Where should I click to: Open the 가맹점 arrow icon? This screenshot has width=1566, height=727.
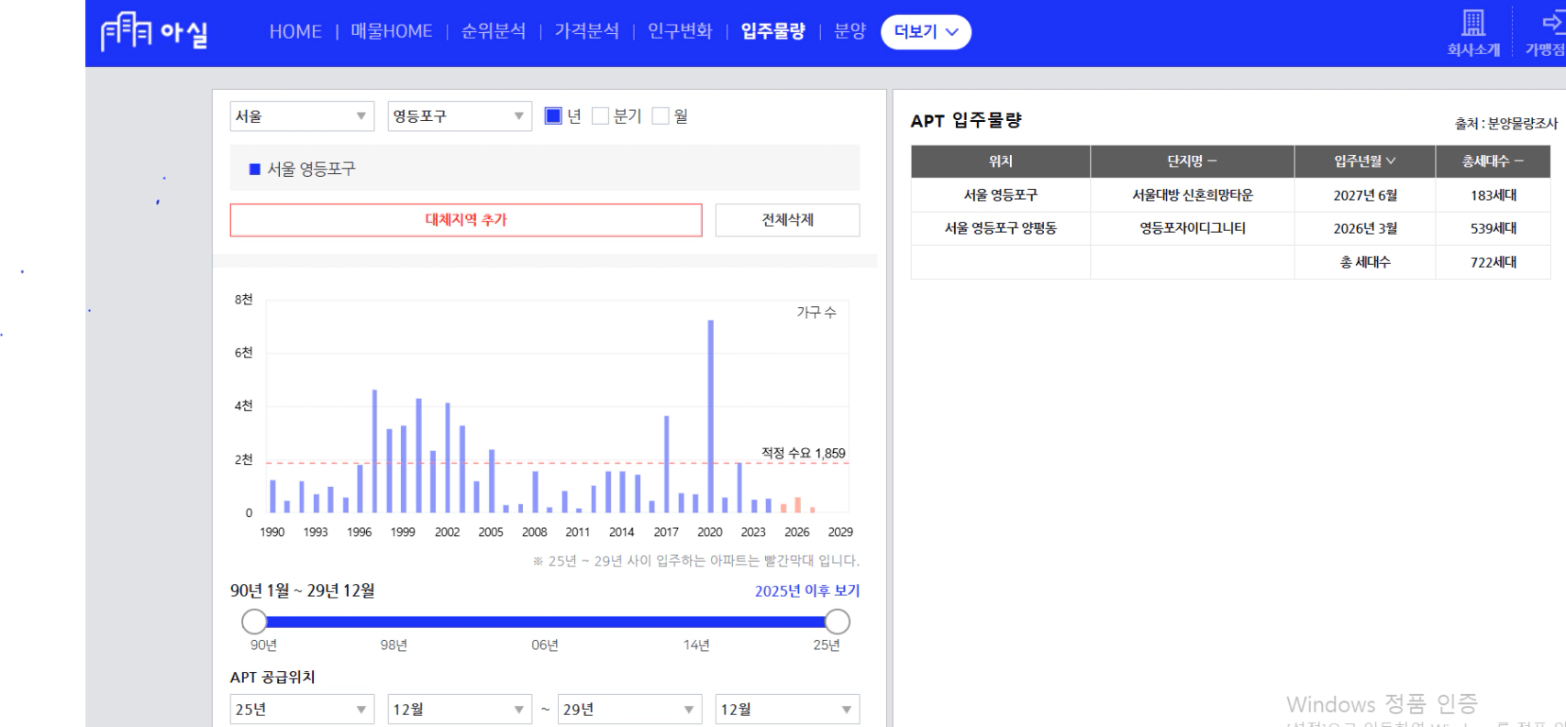(x=1552, y=22)
